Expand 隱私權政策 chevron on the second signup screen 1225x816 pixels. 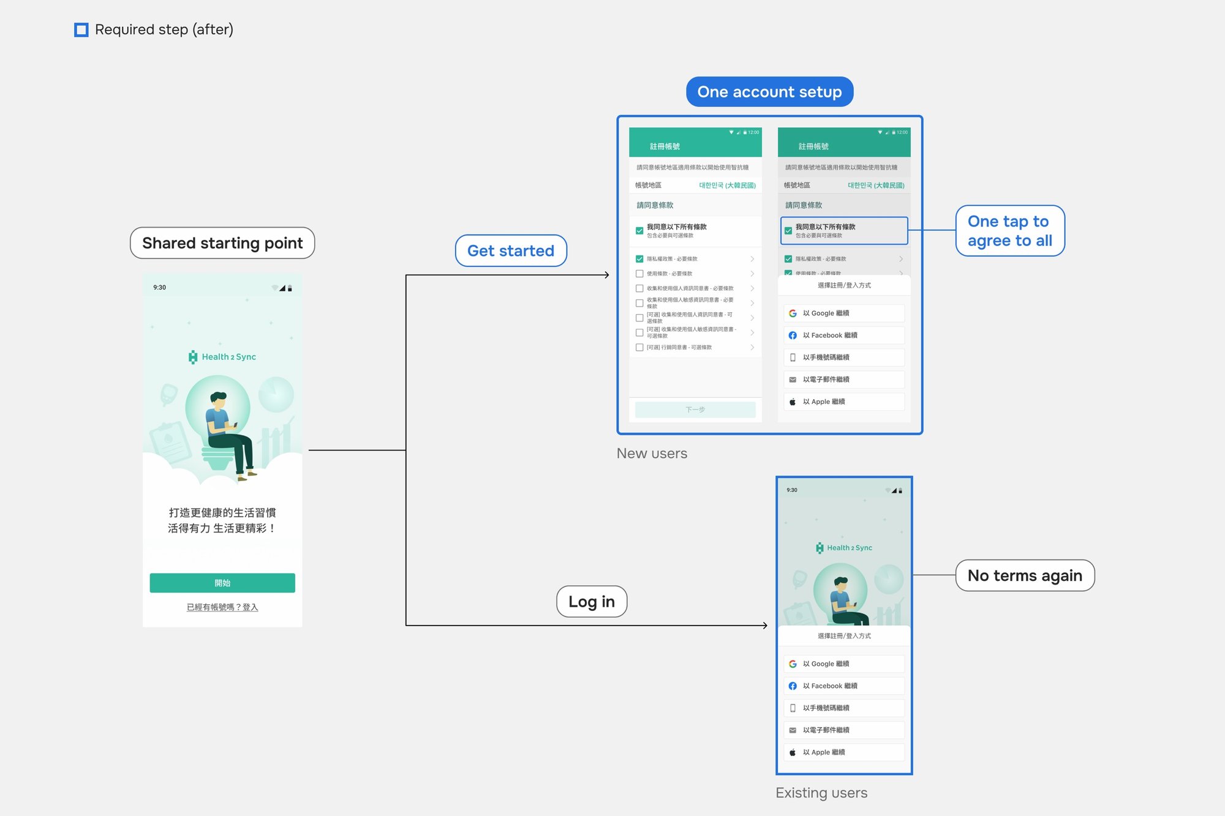[901, 259]
